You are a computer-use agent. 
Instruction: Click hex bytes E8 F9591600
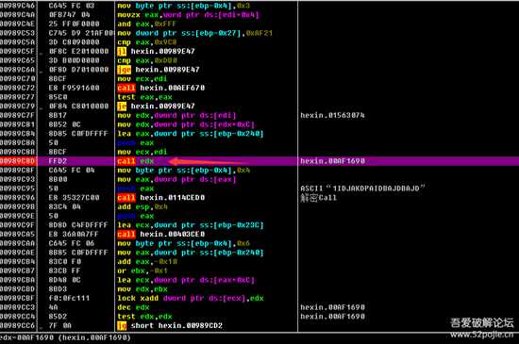click(x=74, y=88)
